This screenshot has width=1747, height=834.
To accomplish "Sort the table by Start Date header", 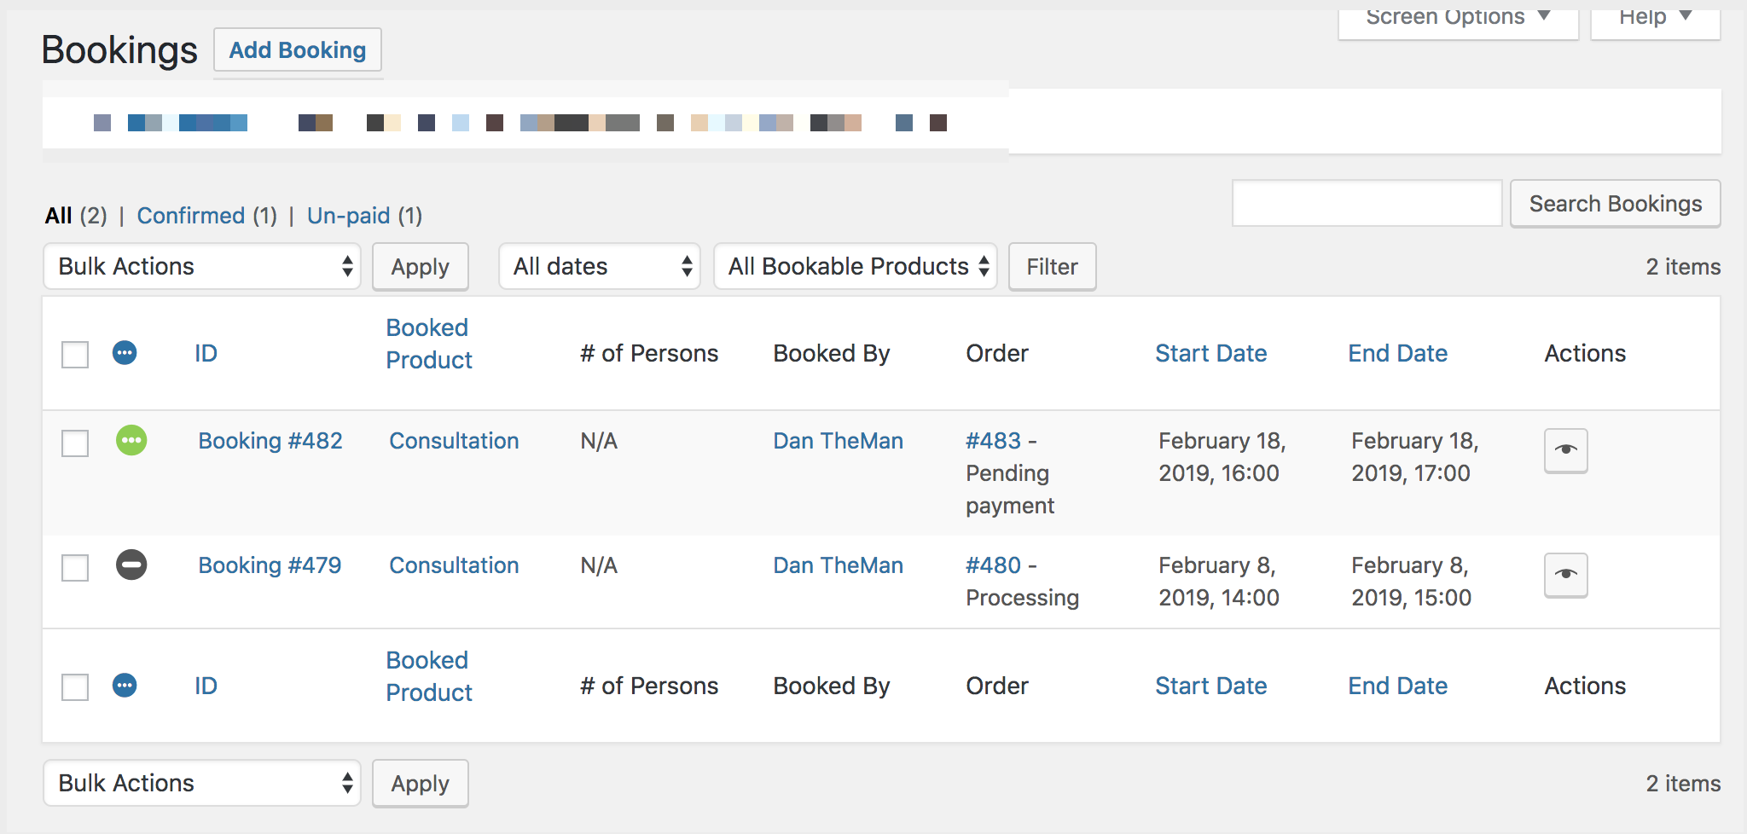I will click(1210, 353).
